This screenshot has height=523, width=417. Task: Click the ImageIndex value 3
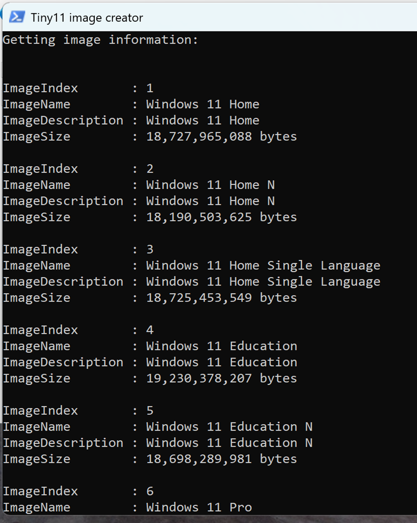click(x=150, y=249)
